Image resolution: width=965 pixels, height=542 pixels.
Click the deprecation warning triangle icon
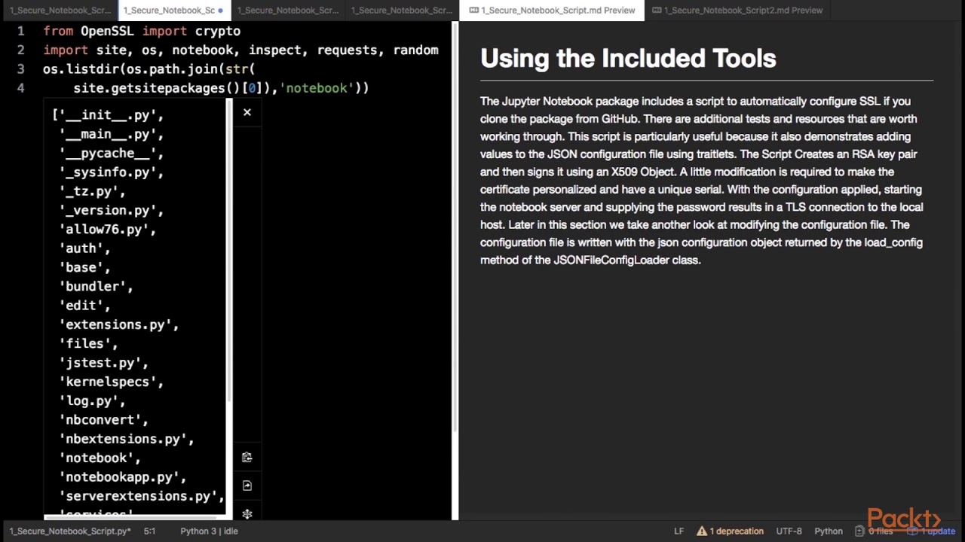(x=702, y=531)
